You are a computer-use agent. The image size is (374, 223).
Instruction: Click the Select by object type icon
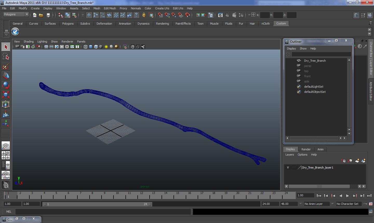click(x=68, y=15)
